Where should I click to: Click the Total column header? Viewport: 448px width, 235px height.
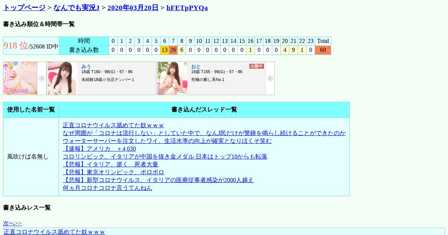(x=323, y=41)
